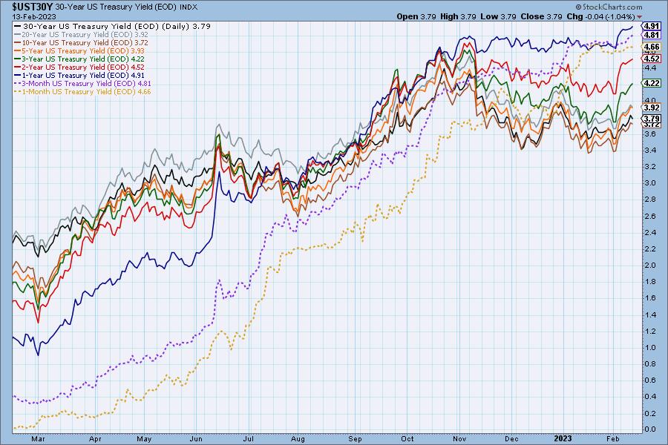
Task: Click the Oct label on the time axis
Action: [407, 439]
